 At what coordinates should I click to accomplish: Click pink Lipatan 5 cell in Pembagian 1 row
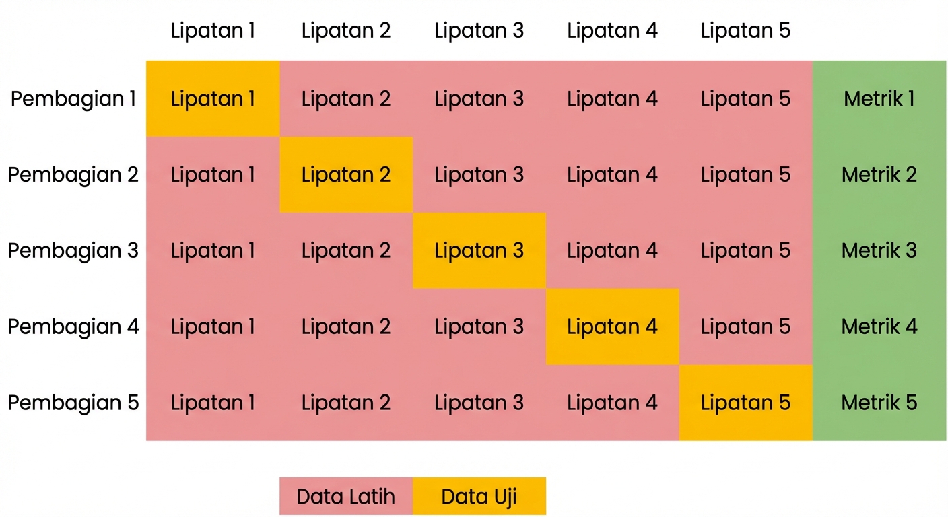pos(745,99)
